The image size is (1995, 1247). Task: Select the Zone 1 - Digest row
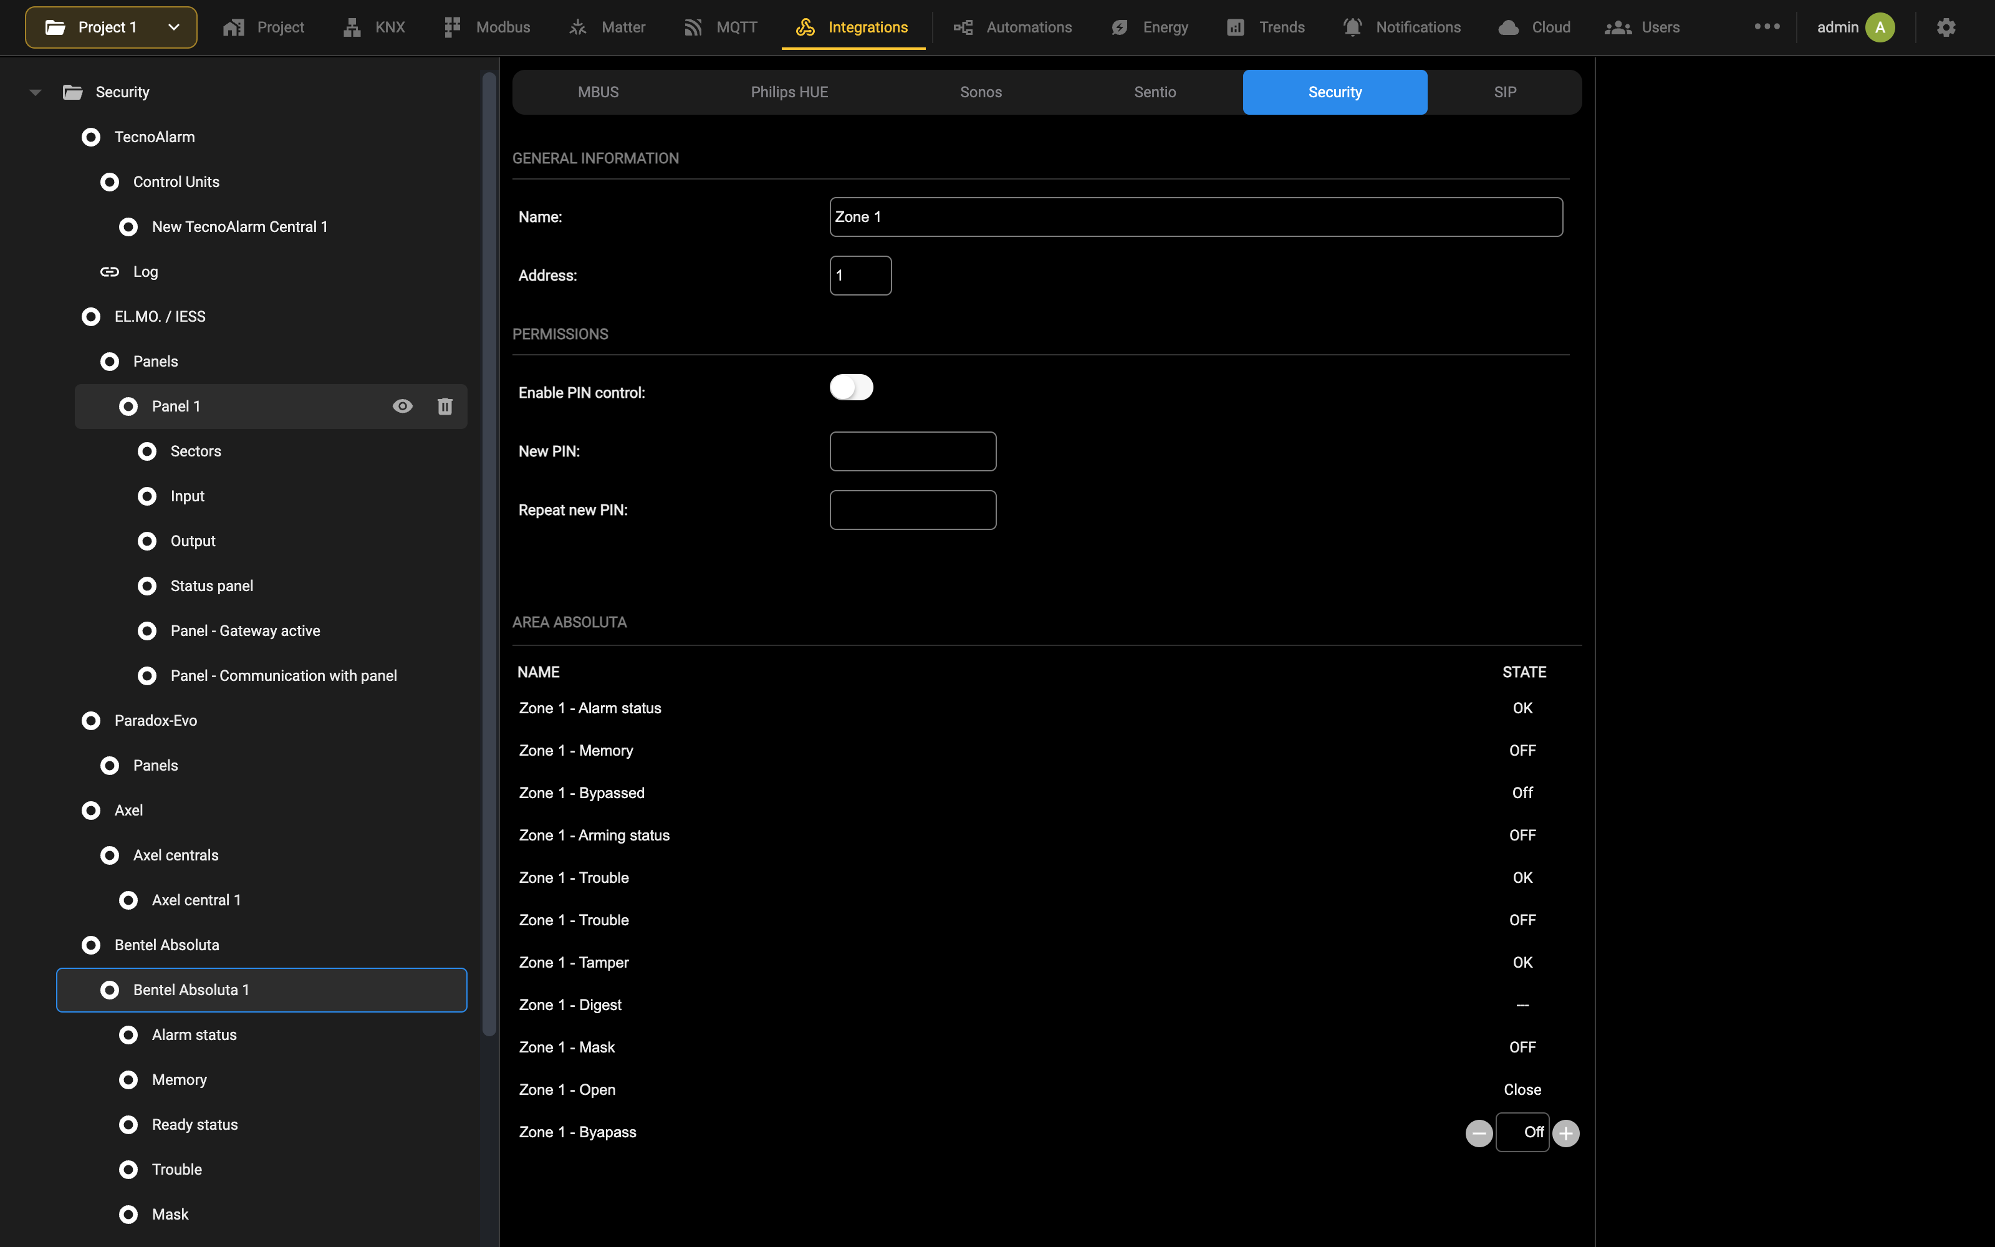[x=1047, y=1005]
